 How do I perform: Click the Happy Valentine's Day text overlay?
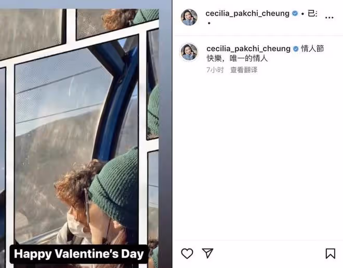click(79, 254)
